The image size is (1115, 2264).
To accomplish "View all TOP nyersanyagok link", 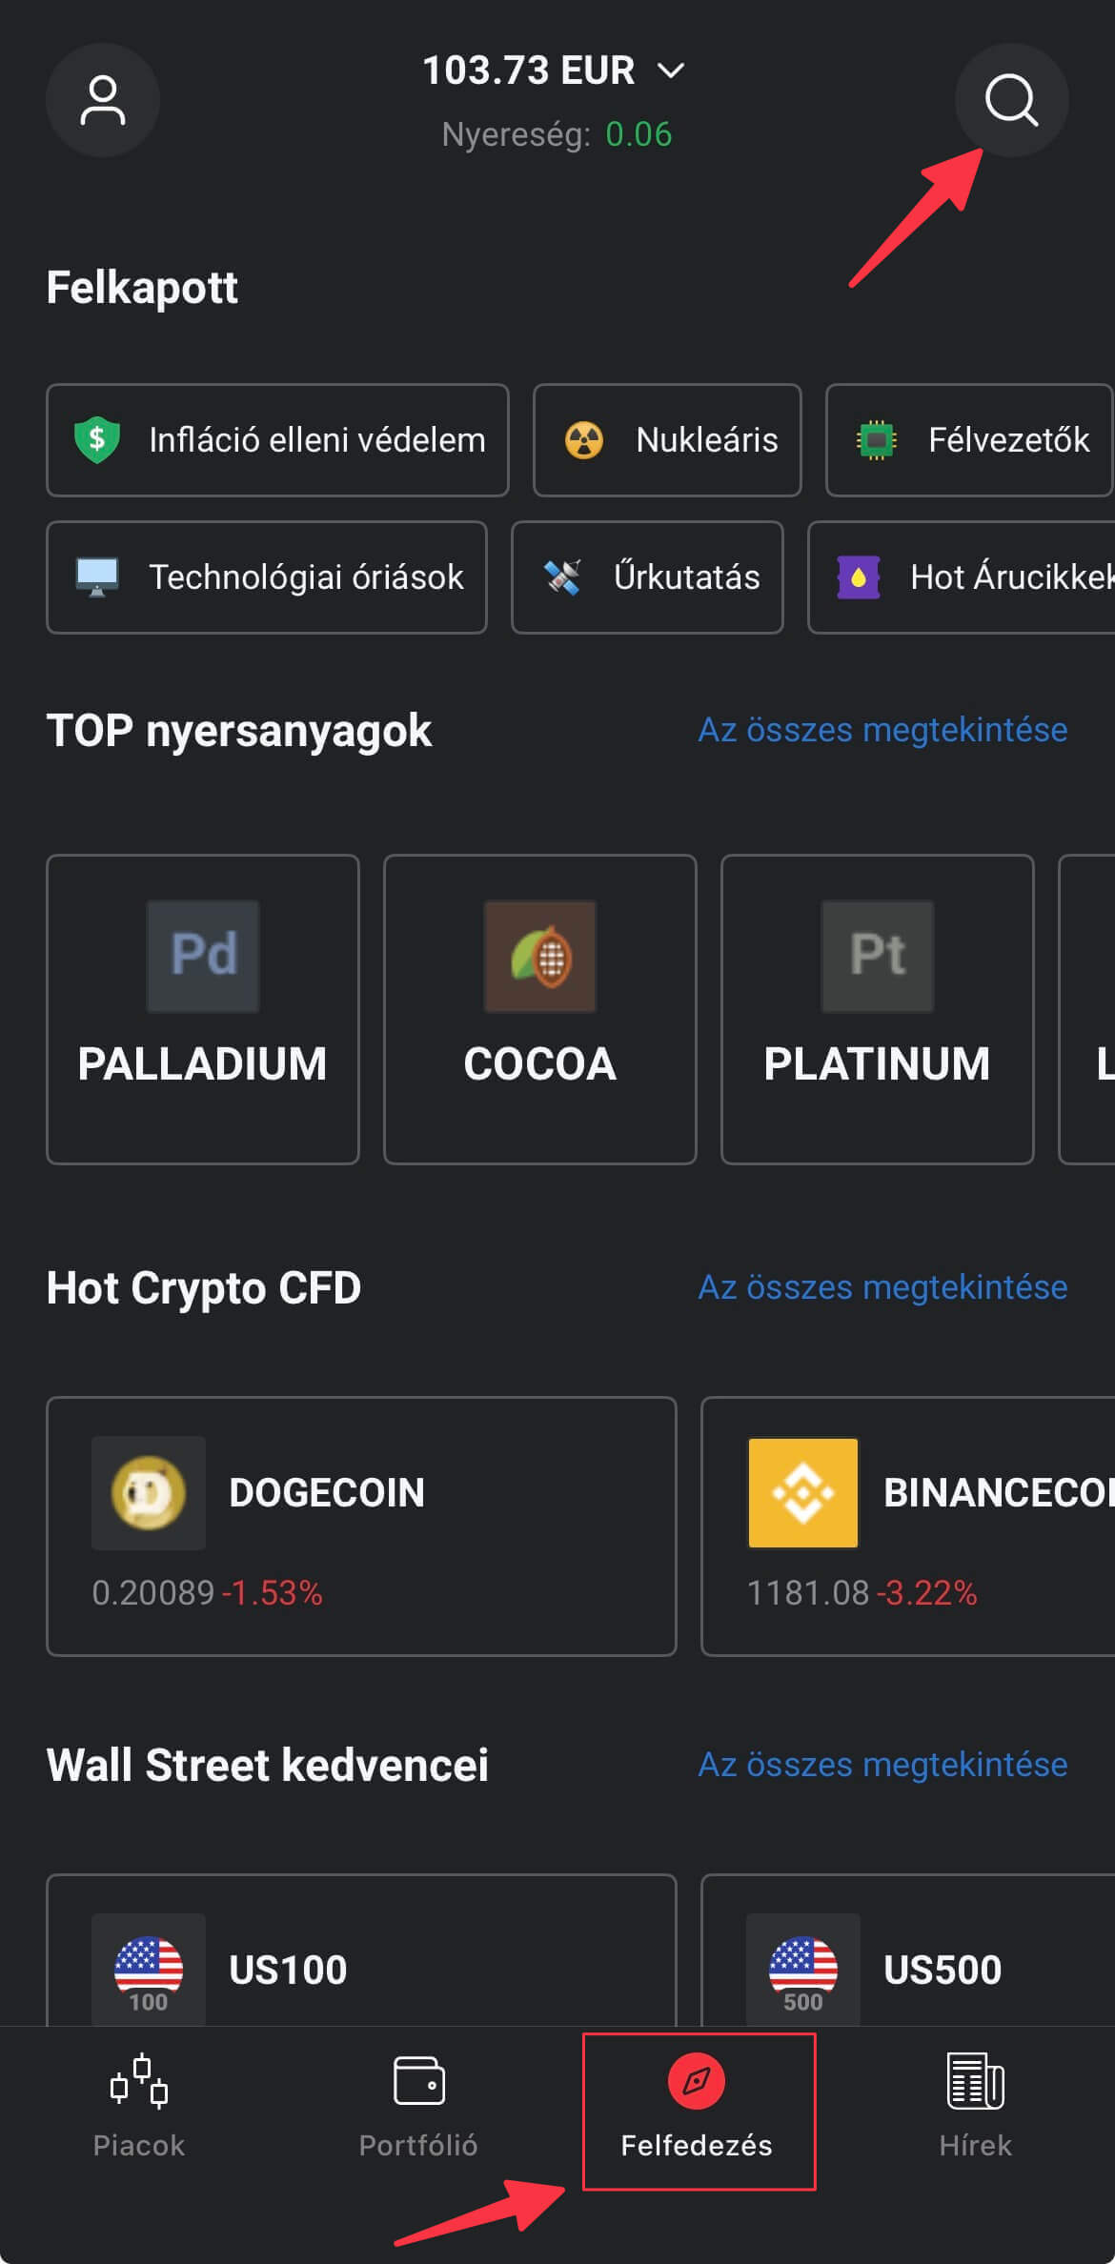I will click(x=882, y=730).
